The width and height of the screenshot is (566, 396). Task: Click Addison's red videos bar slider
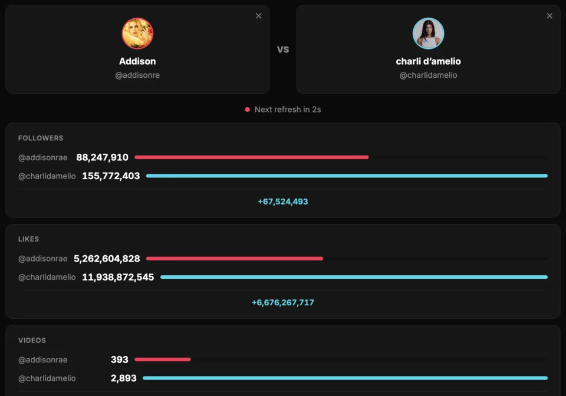(162, 359)
